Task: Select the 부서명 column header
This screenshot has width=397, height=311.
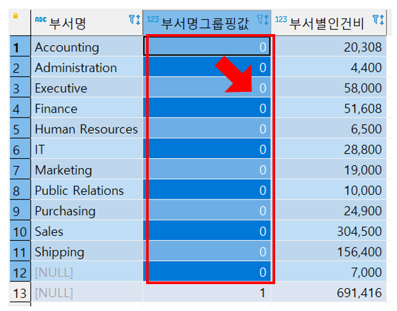Action: (86, 23)
